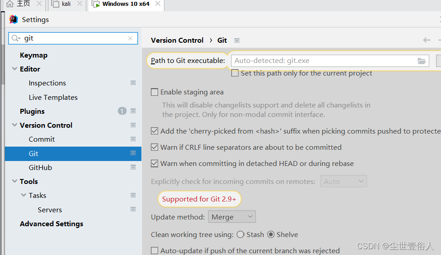Uncheck Warn when committing in detached HEAD
Screen dimensions: 441x255
[154, 163]
